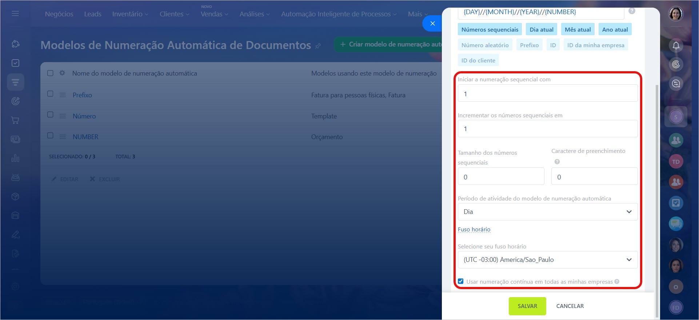The image size is (699, 320).
Task: Open the tasks checkmark sidebar icon
Action: coord(15,63)
